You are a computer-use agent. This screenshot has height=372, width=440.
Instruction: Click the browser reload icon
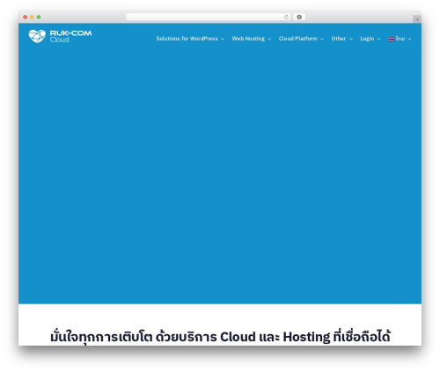(x=286, y=18)
